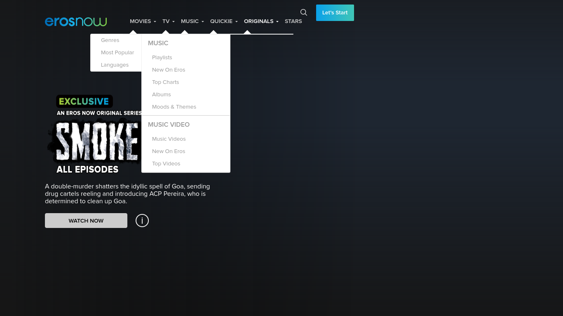The image size is (563, 316).
Task: Select Top Videos under Music Video
Action: pyautogui.click(x=166, y=164)
